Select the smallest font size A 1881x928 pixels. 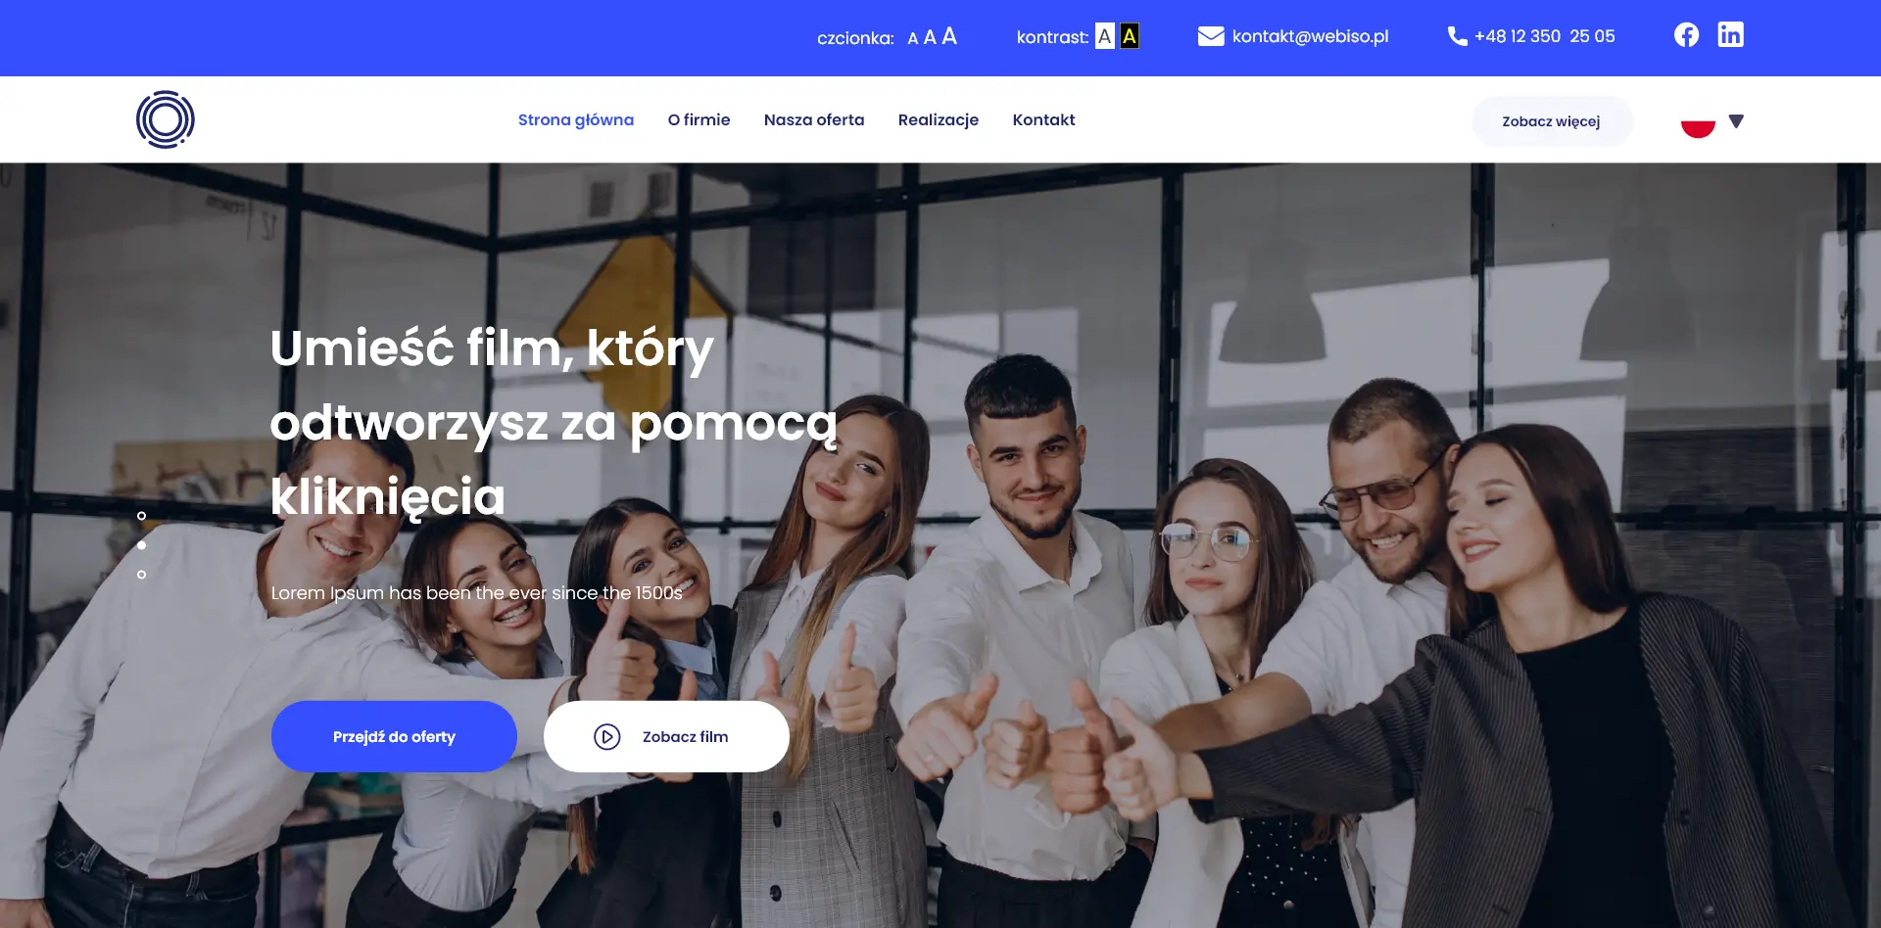tap(913, 38)
